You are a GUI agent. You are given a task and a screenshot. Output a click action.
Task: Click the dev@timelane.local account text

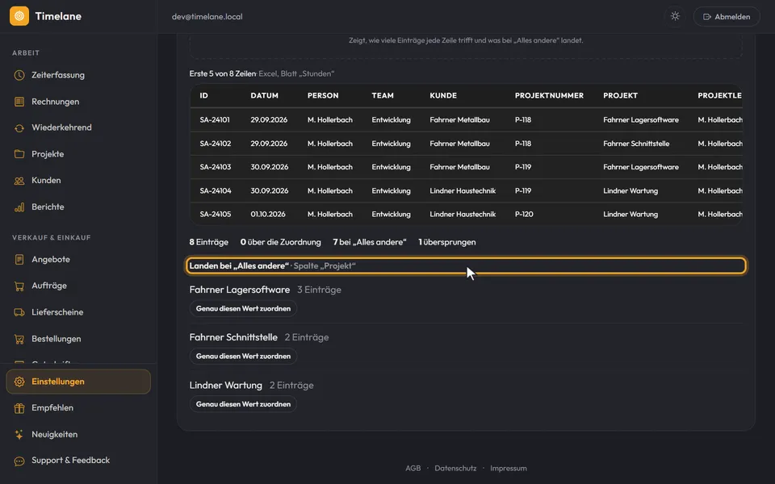pos(207,16)
